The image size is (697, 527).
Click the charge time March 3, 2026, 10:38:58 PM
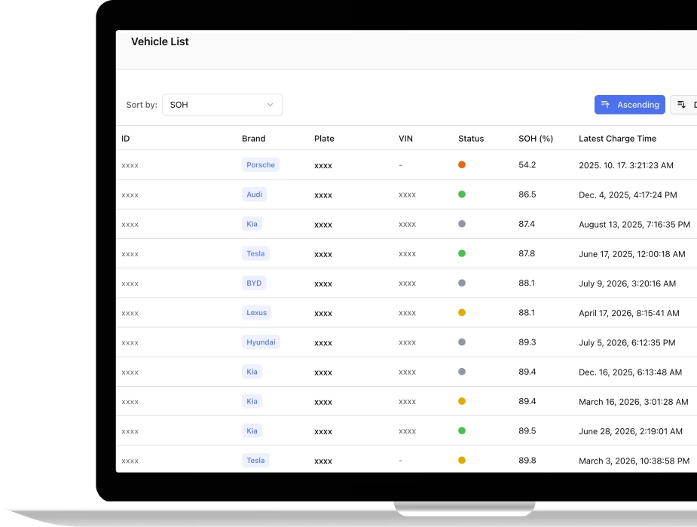pyautogui.click(x=634, y=461)
